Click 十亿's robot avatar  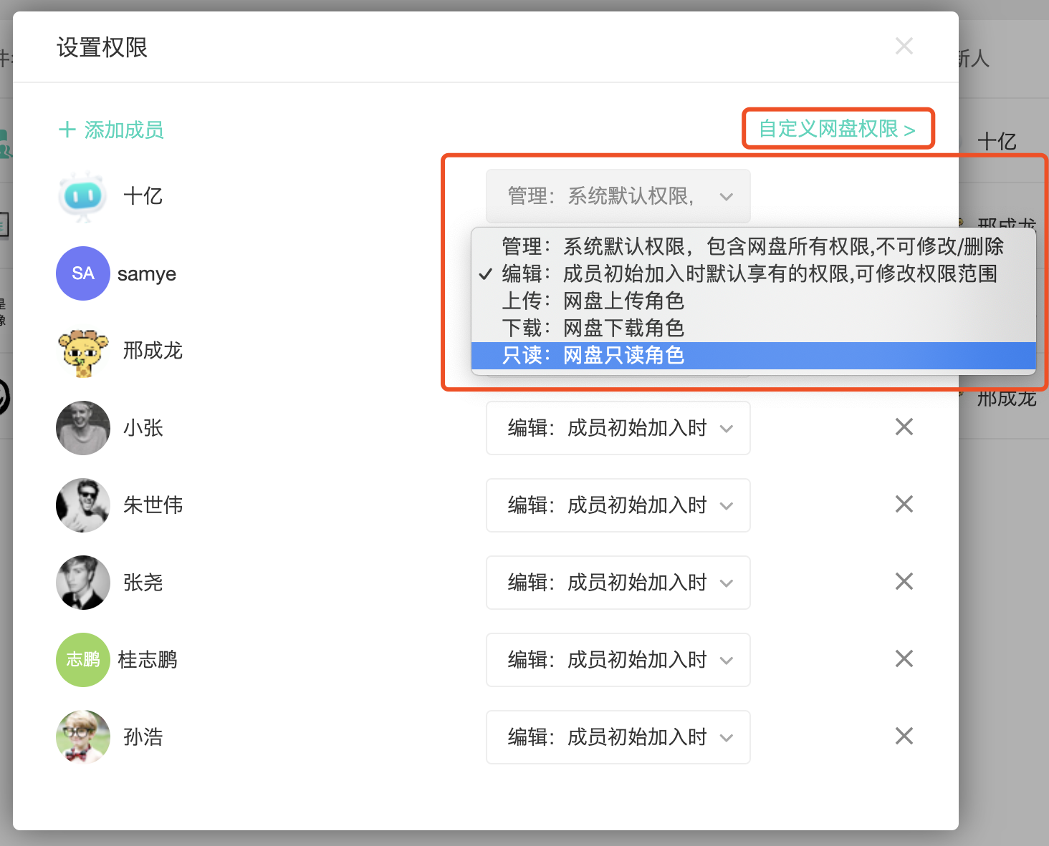tap(83, 196)
